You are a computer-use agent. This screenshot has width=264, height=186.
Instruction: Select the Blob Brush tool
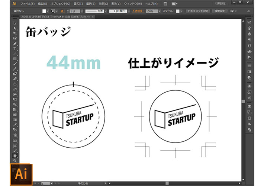click(15, 74)
